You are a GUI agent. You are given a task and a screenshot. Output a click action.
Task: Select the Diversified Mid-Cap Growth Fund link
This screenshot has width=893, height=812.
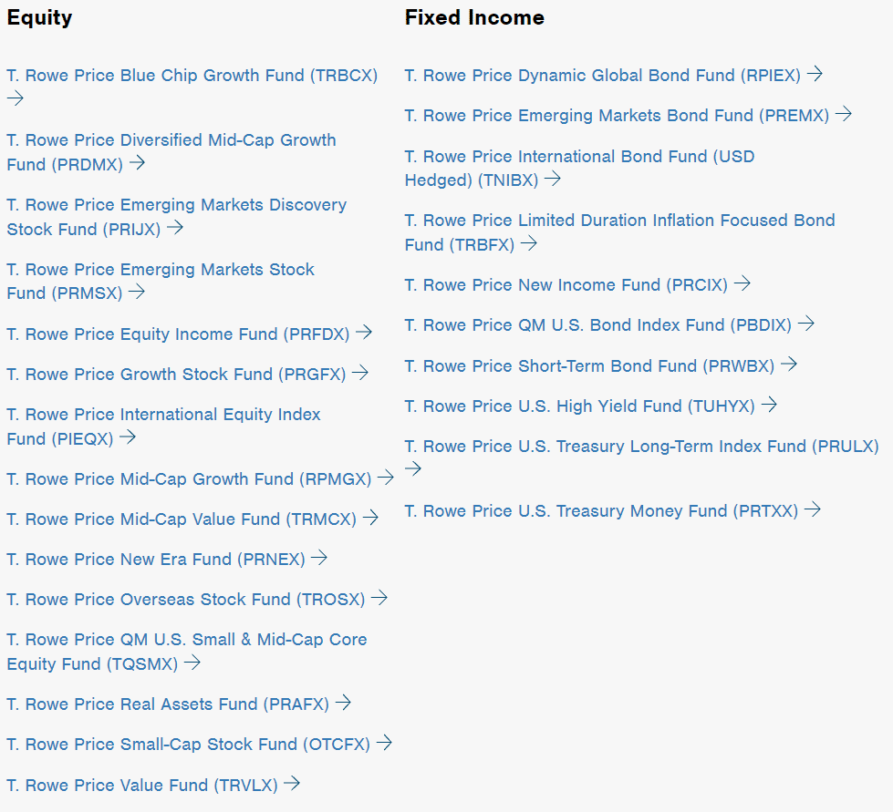171,152
